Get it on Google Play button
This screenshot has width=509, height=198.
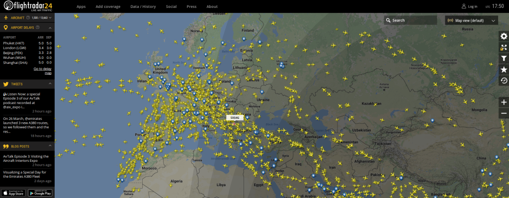pyautogui.click(x=40, y=193)
